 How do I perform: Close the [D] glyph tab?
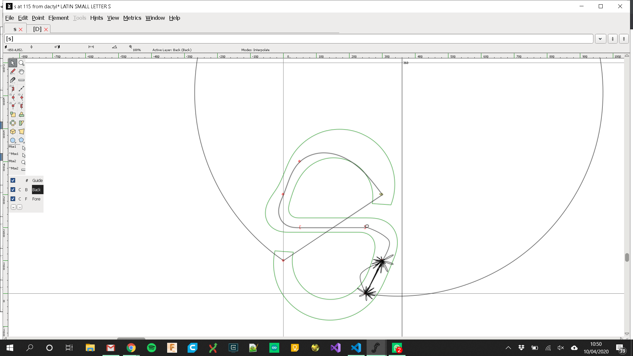(46, 29)
